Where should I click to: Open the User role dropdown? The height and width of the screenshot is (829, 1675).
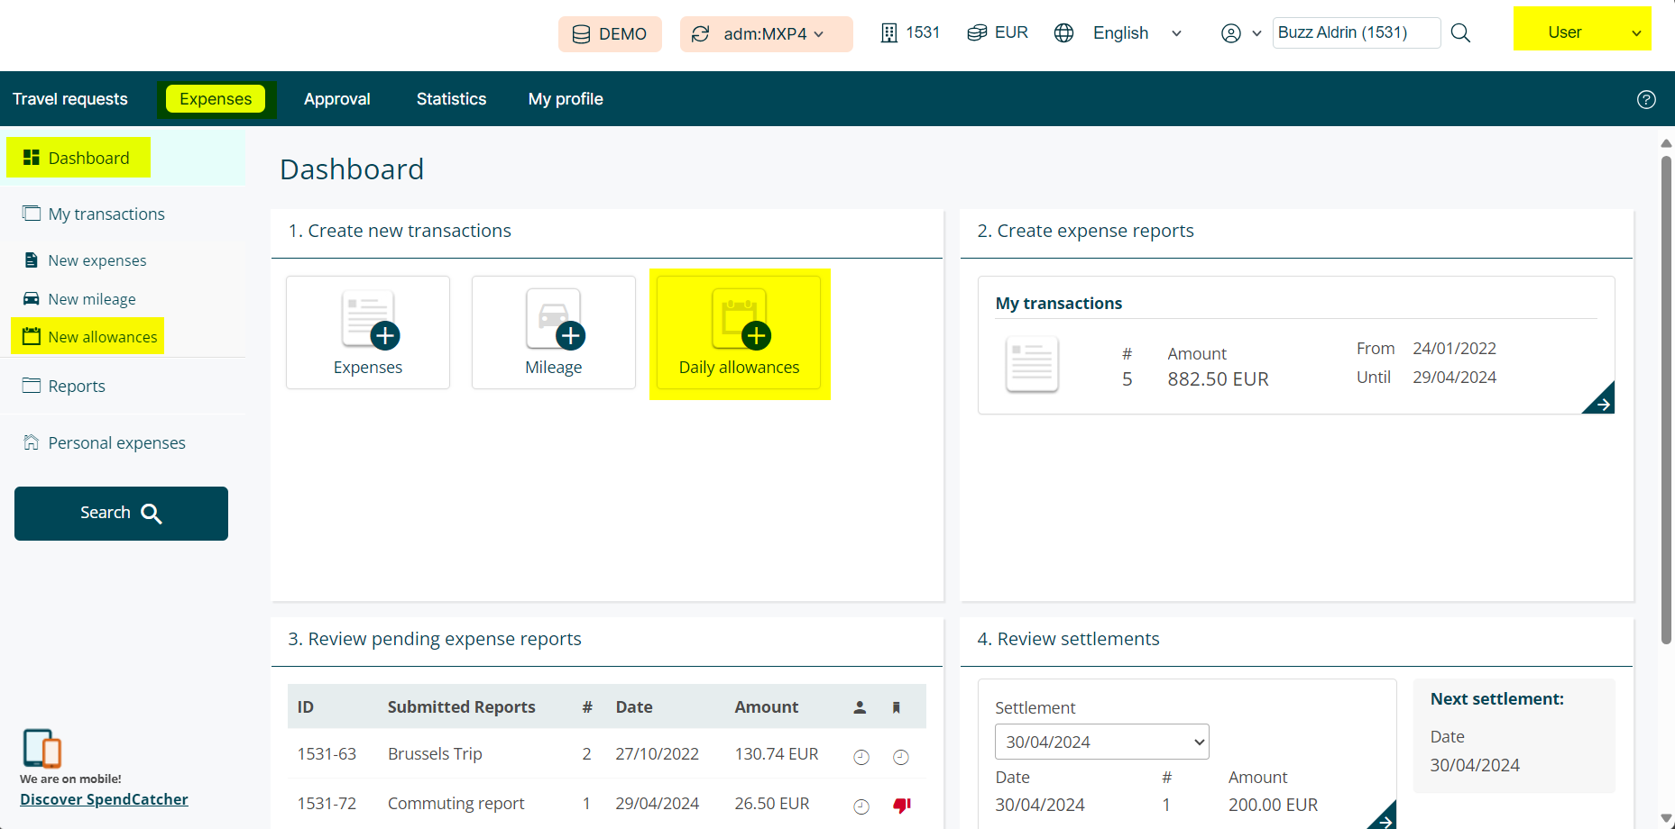1582,32
